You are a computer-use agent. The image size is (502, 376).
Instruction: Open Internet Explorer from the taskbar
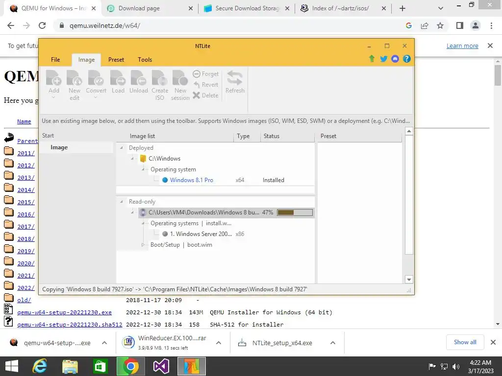[40, 366]
